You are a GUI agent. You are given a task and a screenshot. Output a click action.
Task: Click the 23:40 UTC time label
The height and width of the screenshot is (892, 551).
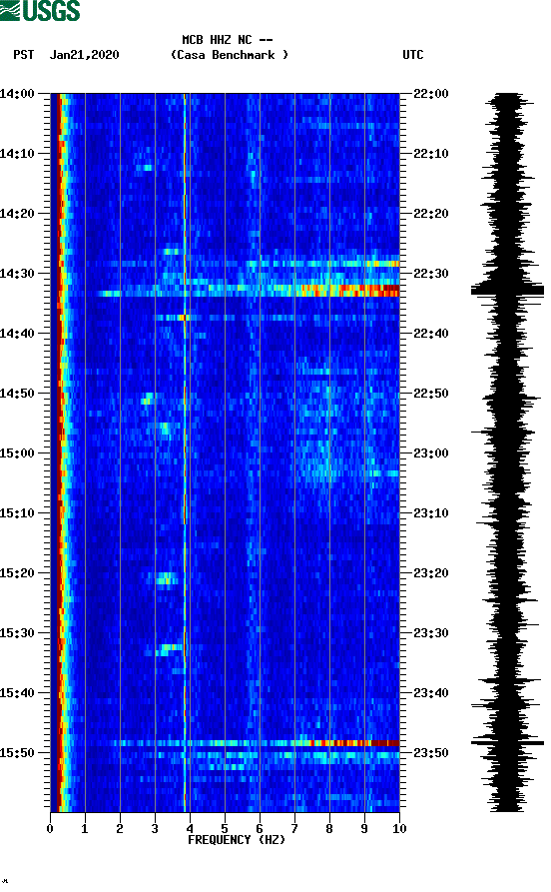click(x=430, y=692)
